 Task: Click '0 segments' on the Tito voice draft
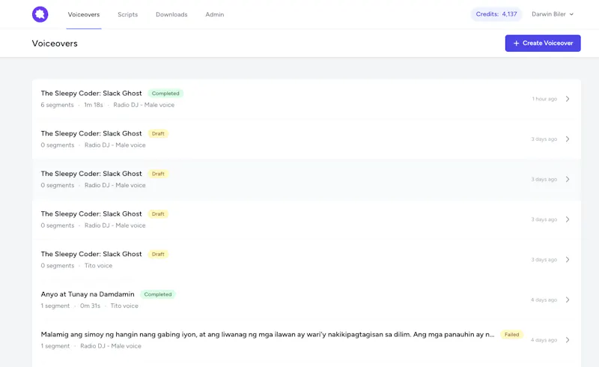coord(58,266)
